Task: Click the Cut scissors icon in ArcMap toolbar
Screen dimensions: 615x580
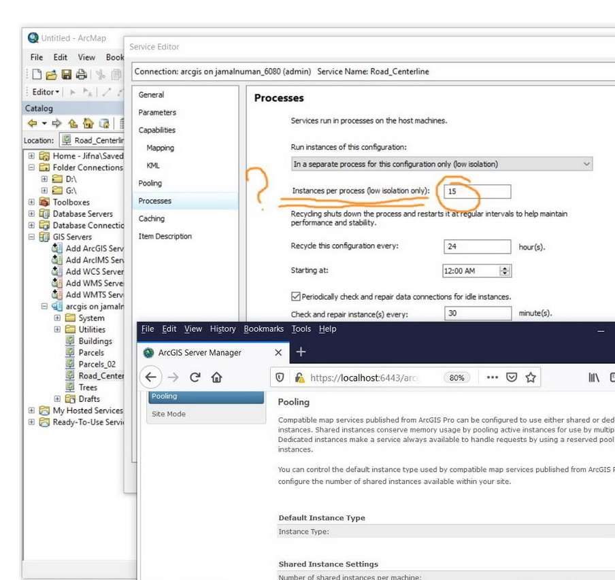Action: [101, 75]
